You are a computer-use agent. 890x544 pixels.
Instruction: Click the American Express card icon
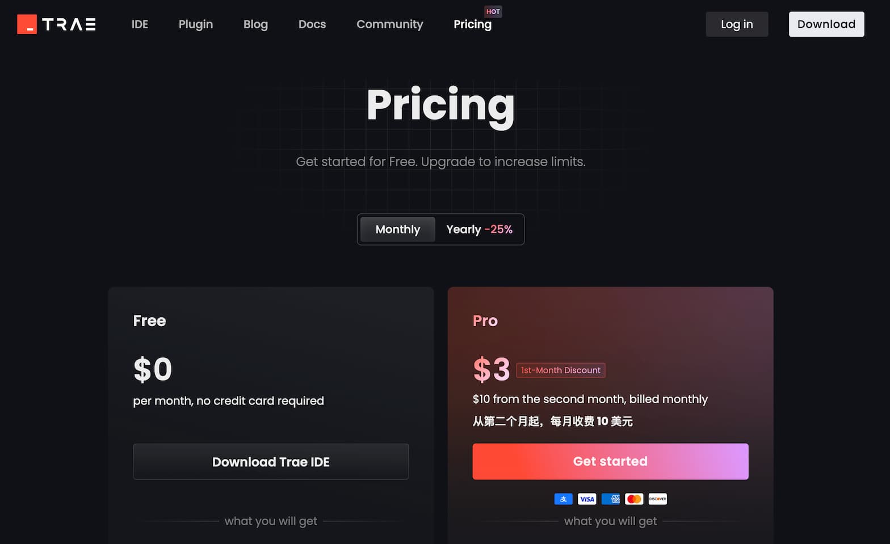[611, 499]
